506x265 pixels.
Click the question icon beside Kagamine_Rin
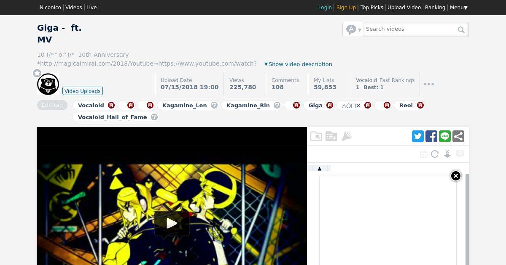(277, 105)
